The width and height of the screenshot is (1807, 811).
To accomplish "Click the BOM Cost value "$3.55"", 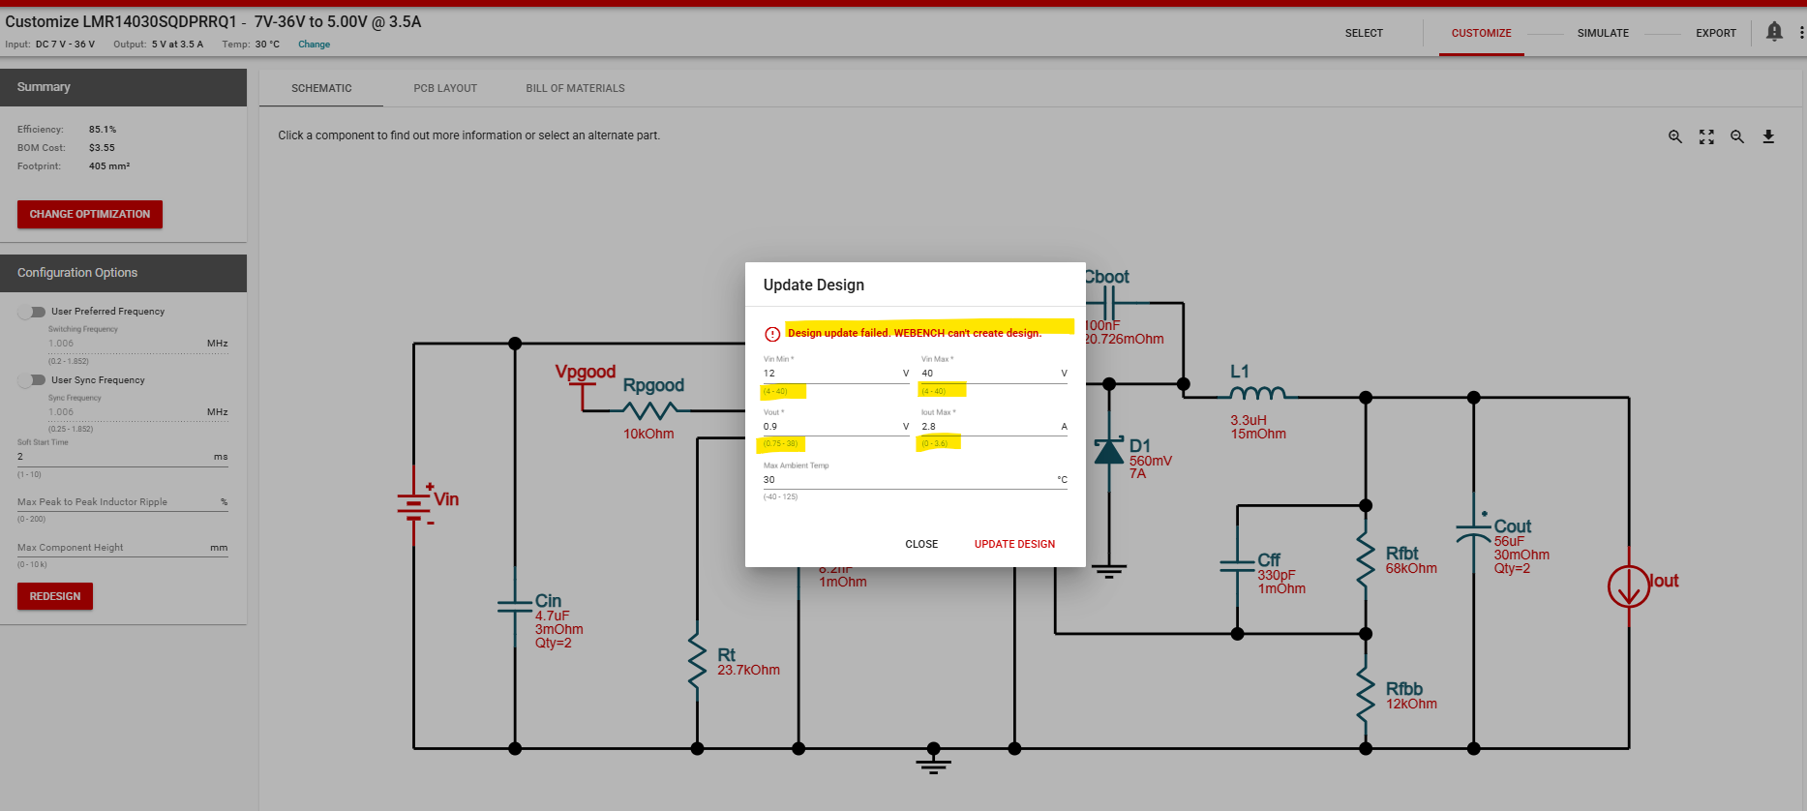I will click(102, 148).
